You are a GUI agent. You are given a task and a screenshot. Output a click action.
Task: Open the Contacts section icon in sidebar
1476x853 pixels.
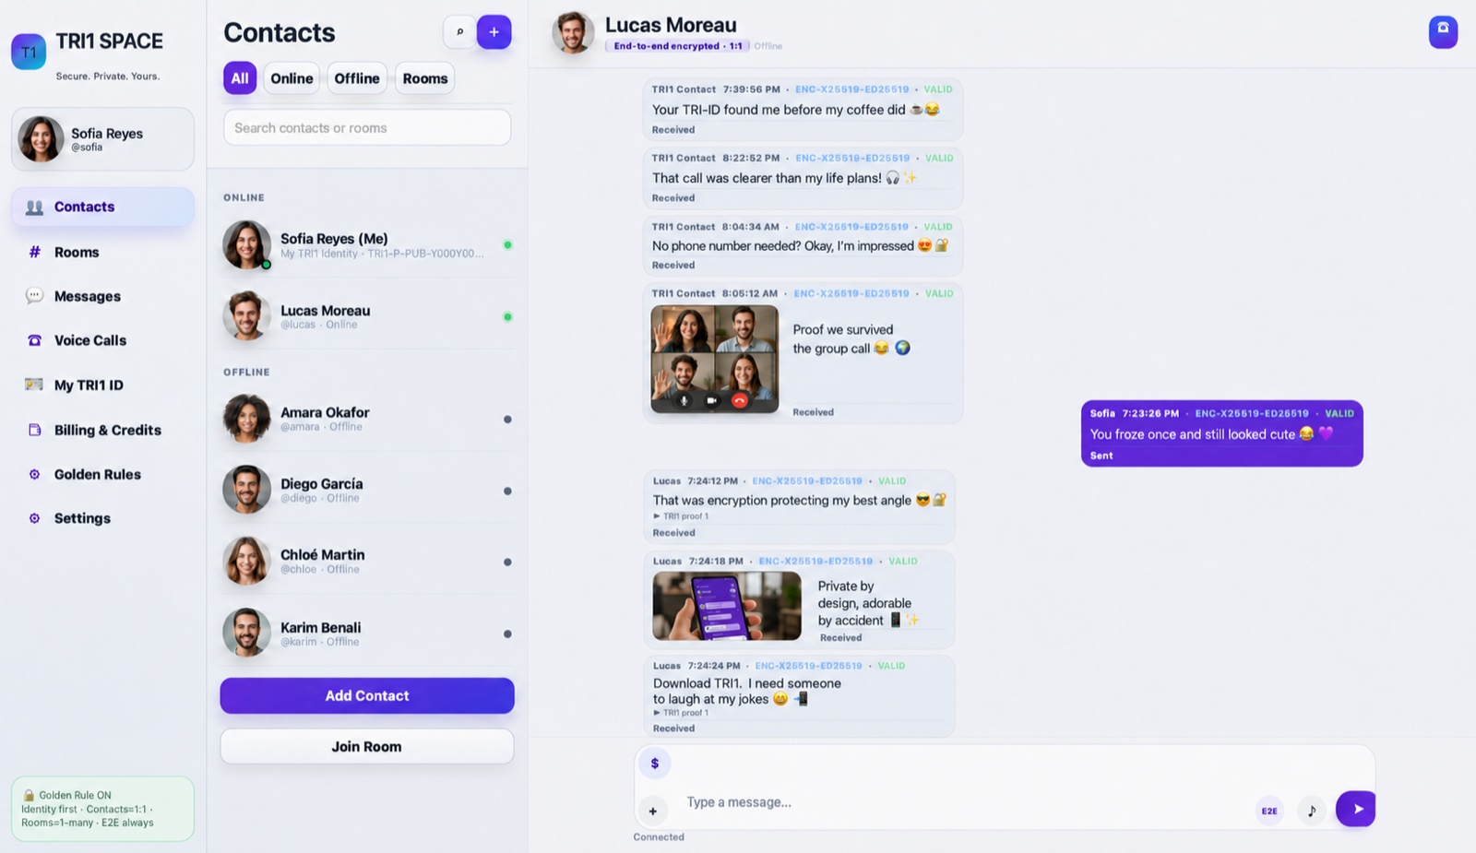[x=34, y=207]
